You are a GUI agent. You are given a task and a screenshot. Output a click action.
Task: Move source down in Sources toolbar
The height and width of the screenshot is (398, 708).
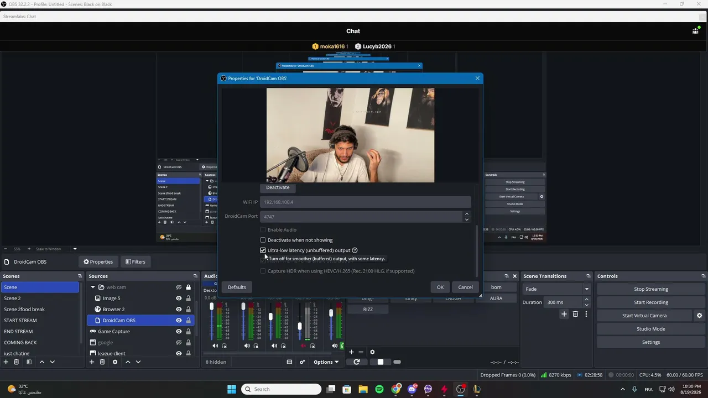pyautogui.click(x=138, y=362)
